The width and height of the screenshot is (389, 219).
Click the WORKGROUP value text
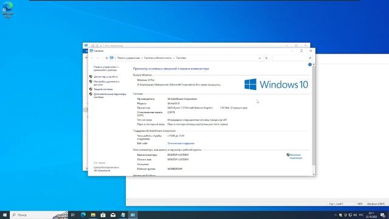(174, 169)
